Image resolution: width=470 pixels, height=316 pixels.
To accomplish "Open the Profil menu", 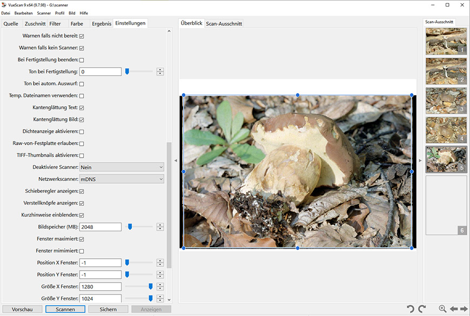I will coord(59,13).
